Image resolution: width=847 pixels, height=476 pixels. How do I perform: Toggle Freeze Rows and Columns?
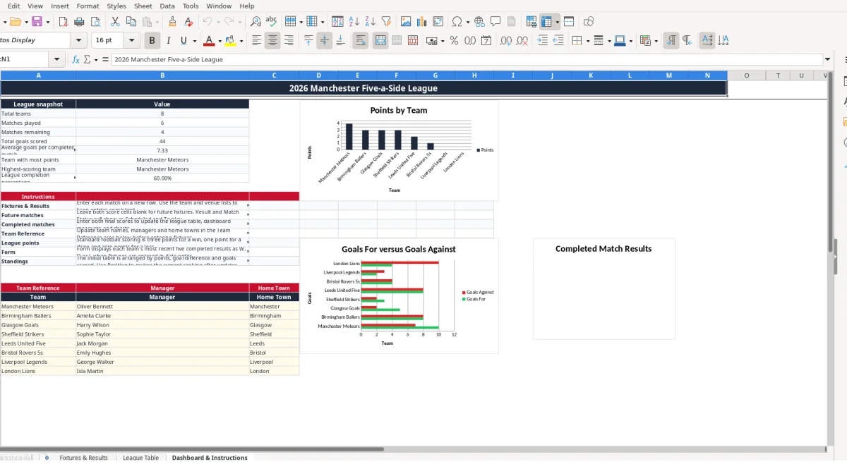pos(547,22)
